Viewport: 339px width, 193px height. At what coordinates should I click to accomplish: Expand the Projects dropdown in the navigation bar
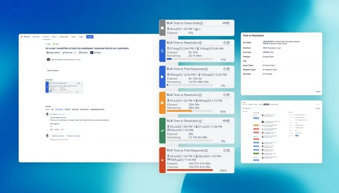coord(46,37)
